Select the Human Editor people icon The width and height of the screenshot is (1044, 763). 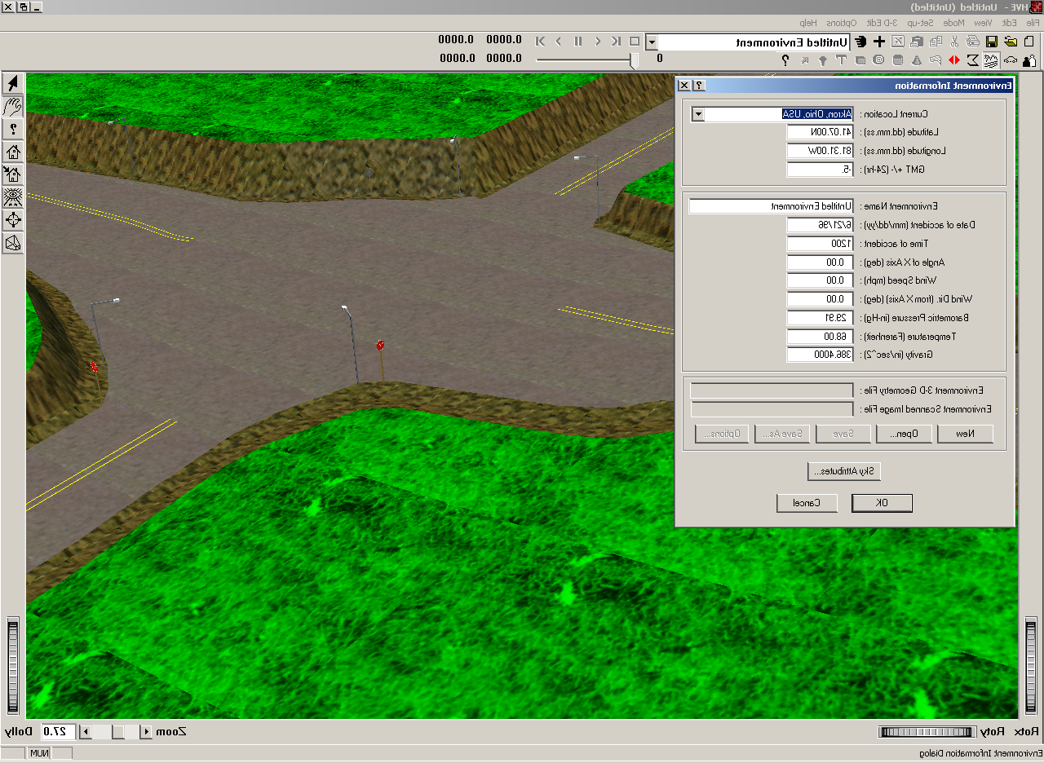click(1029, 60)
